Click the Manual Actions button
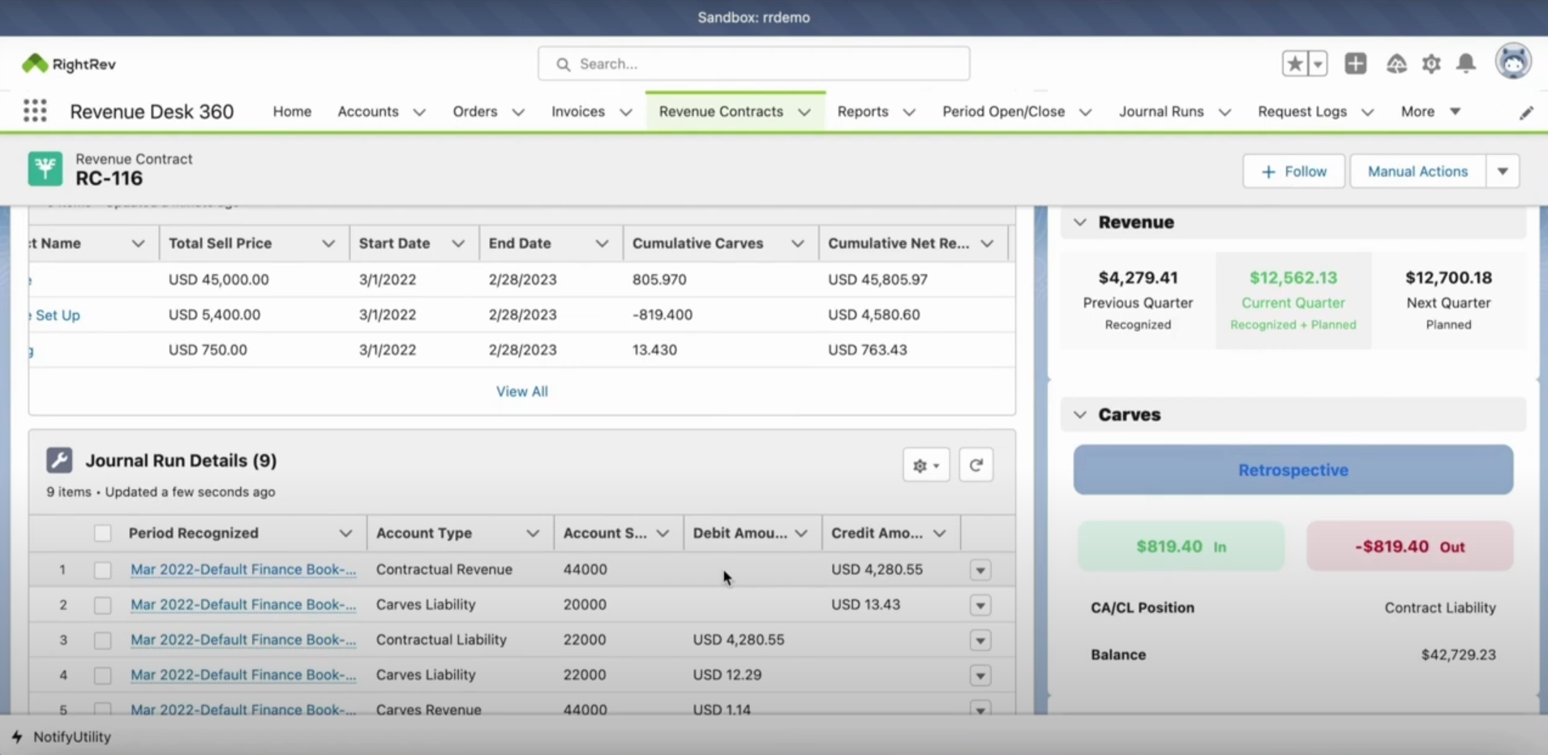 [1417, 171]
